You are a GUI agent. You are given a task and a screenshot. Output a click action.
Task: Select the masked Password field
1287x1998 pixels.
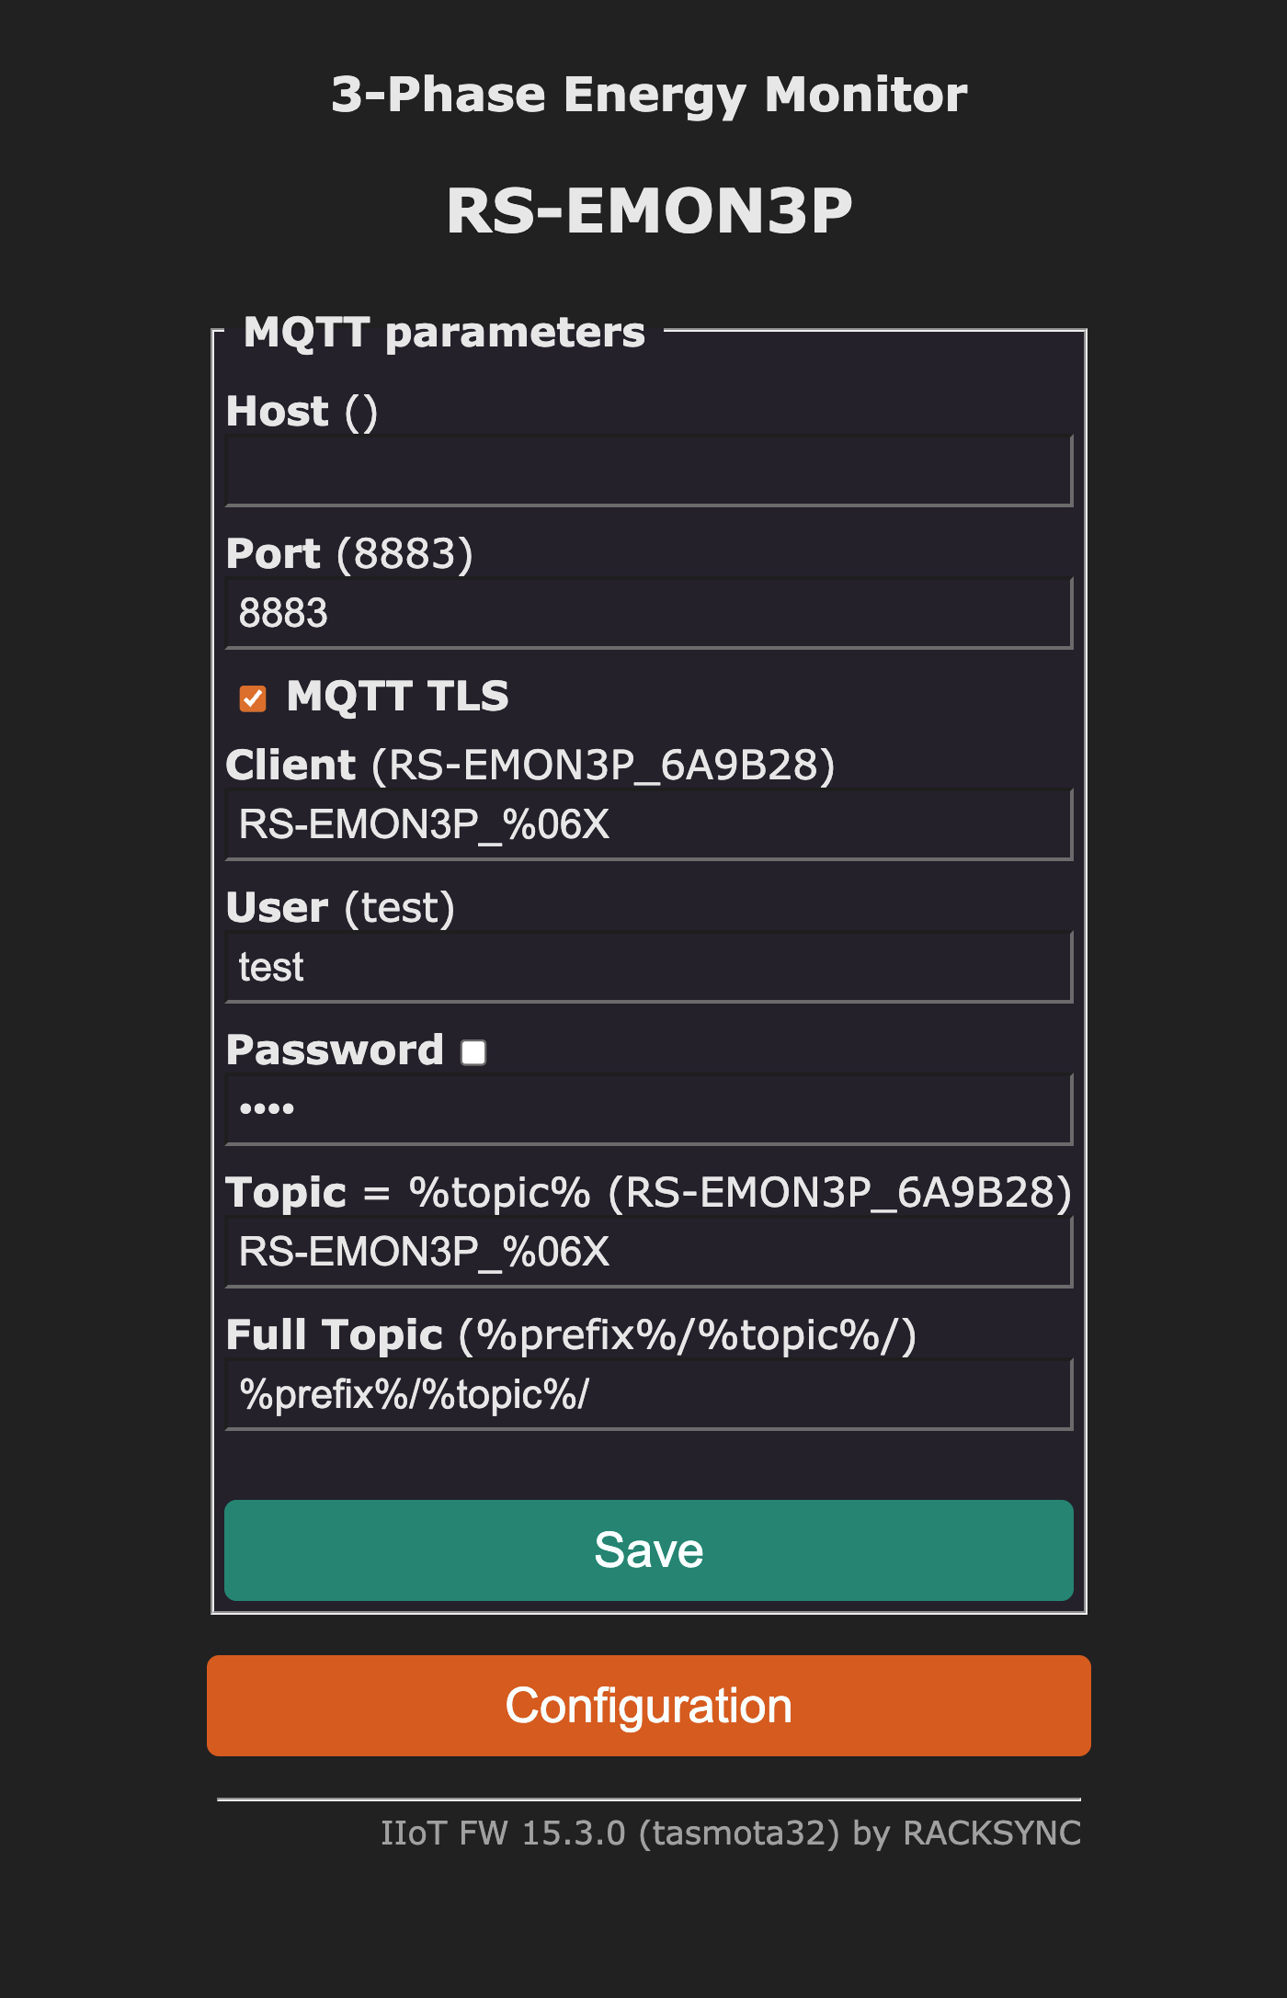pyautogui.click(x=648, y=1108)
